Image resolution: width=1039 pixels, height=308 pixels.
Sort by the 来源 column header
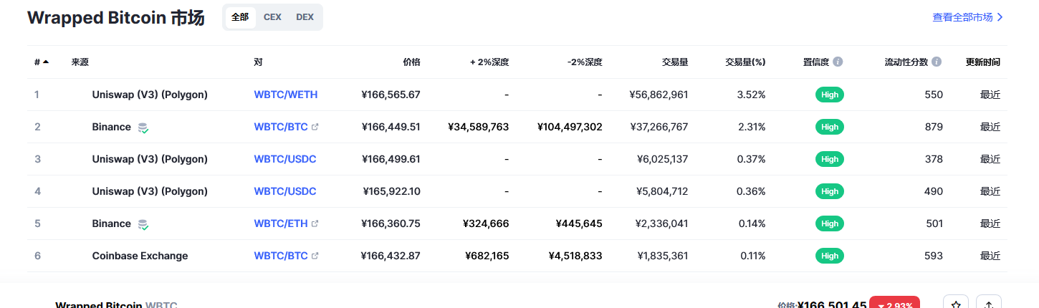(80, 62)
